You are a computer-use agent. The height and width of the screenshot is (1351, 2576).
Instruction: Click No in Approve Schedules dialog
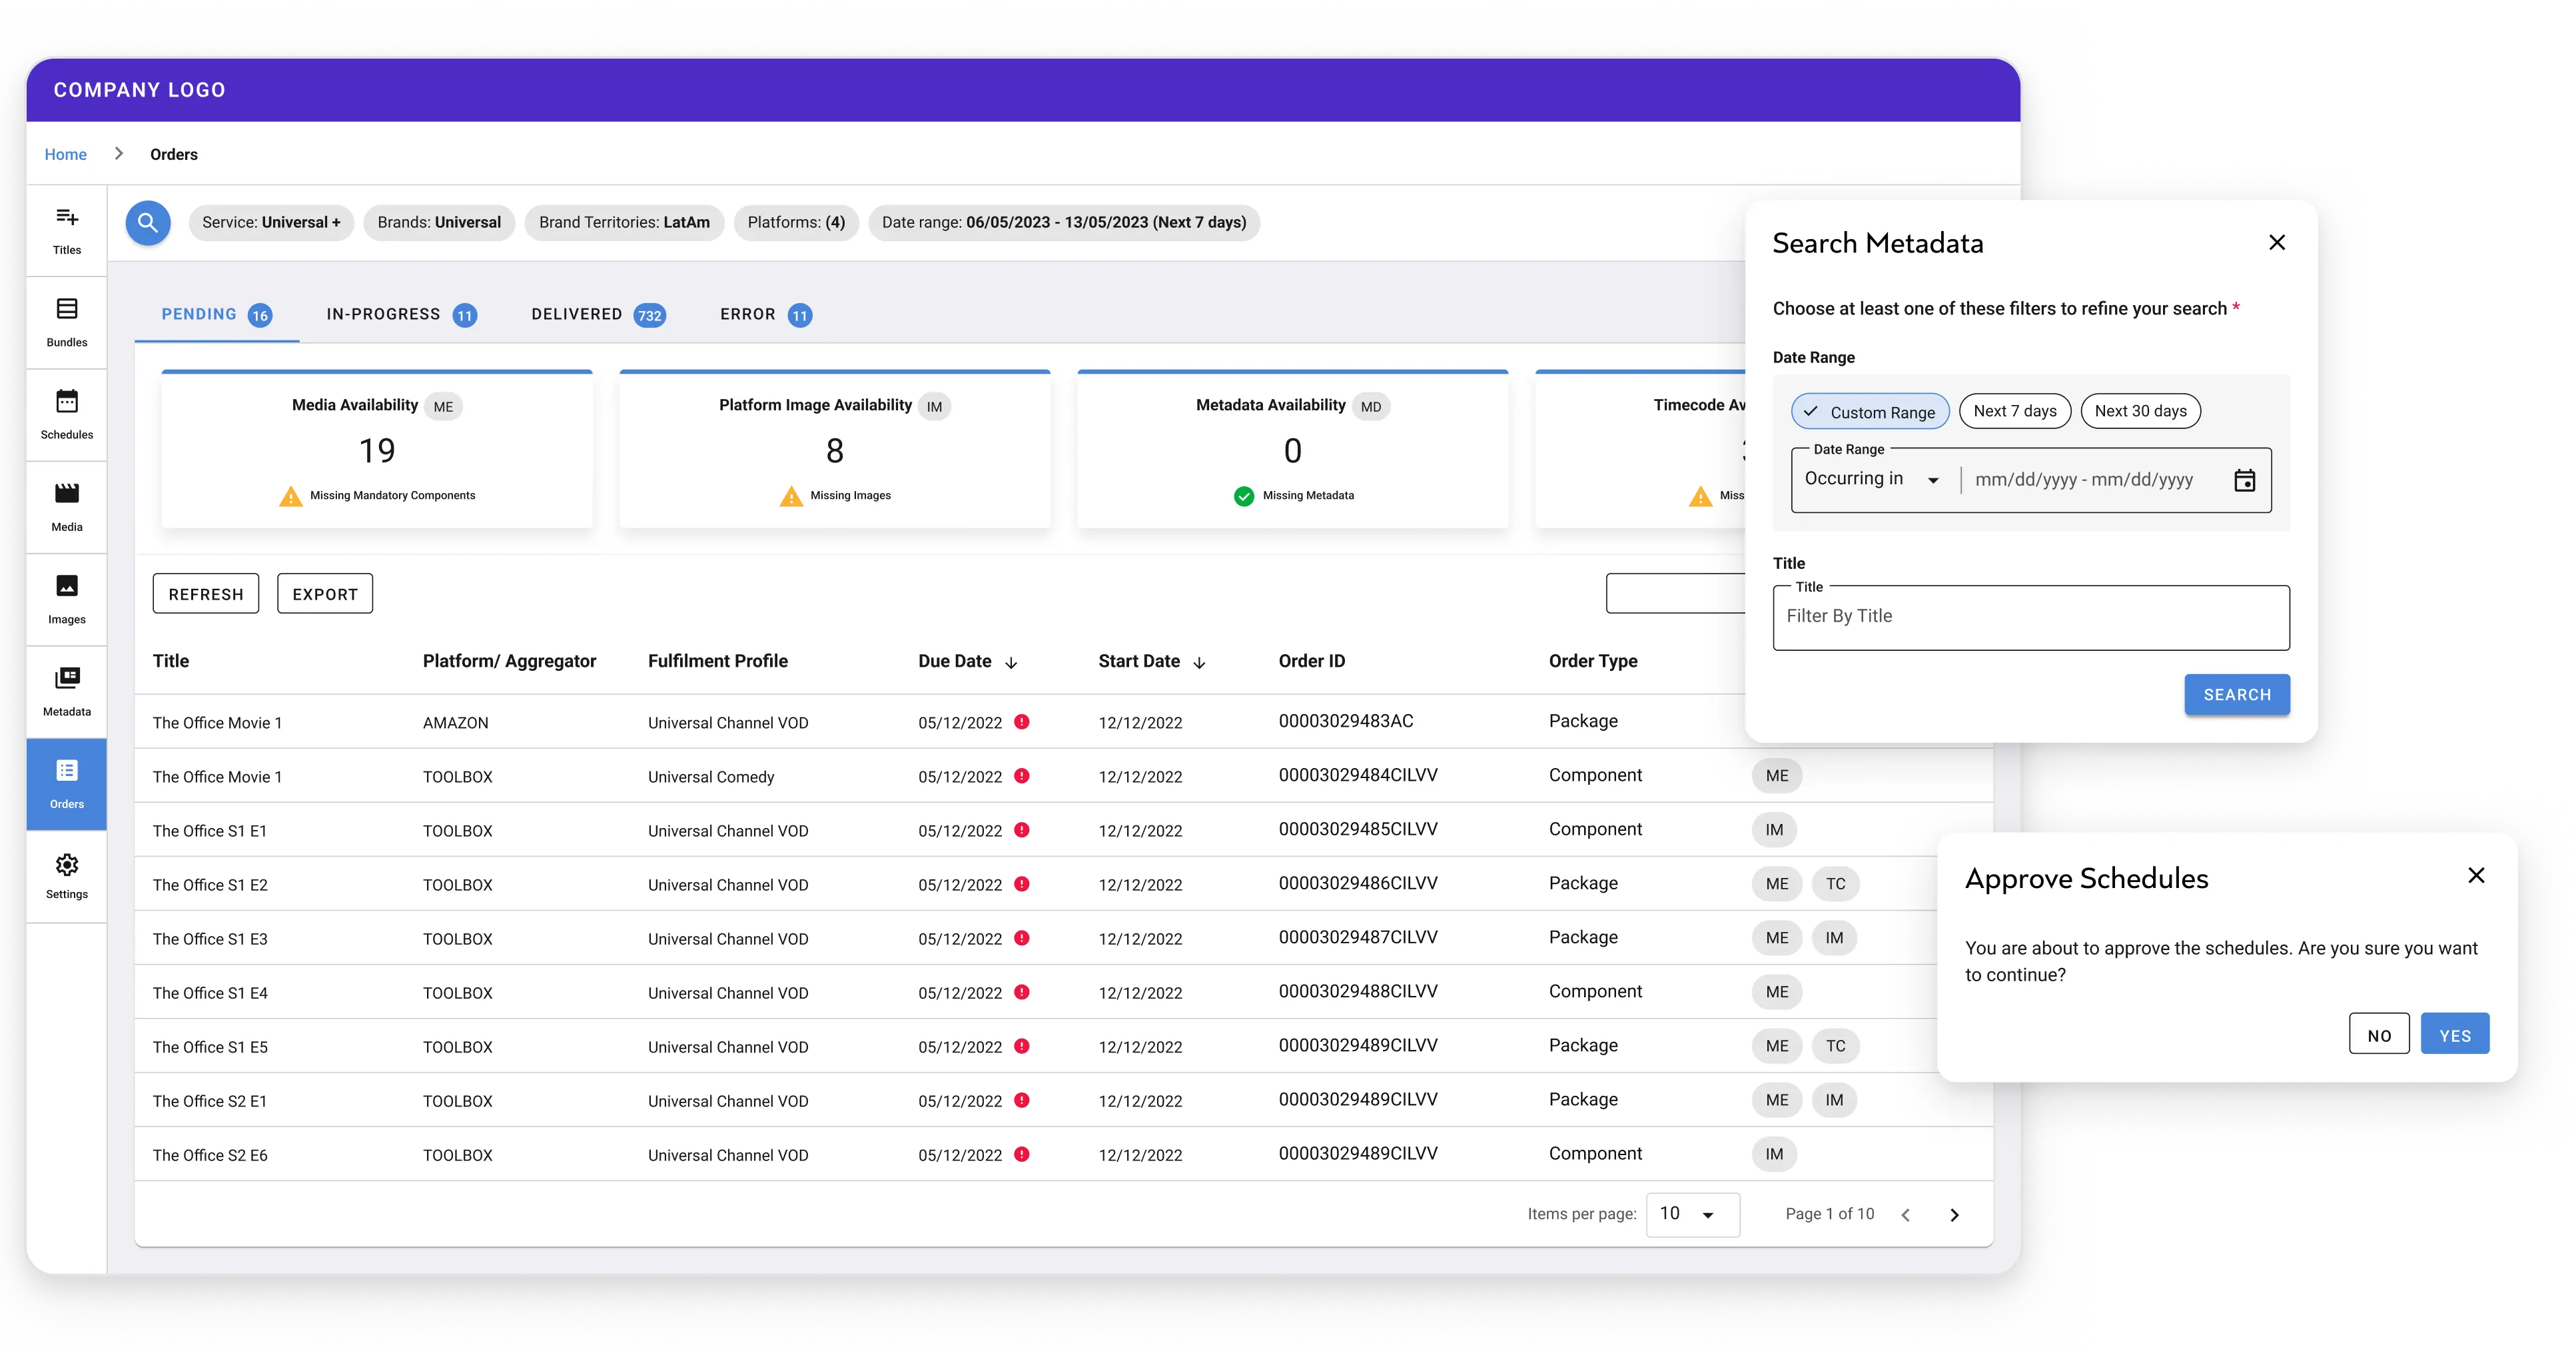(x=2379, y=1034)
